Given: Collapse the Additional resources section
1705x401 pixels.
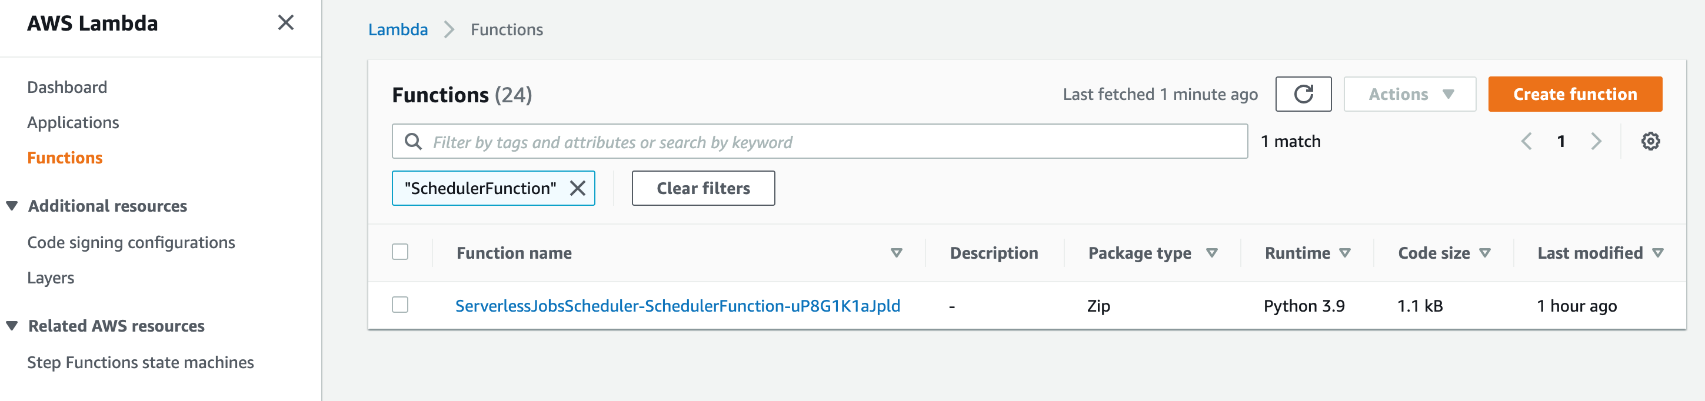Looking at the screenshot, I should coord(12,205).
